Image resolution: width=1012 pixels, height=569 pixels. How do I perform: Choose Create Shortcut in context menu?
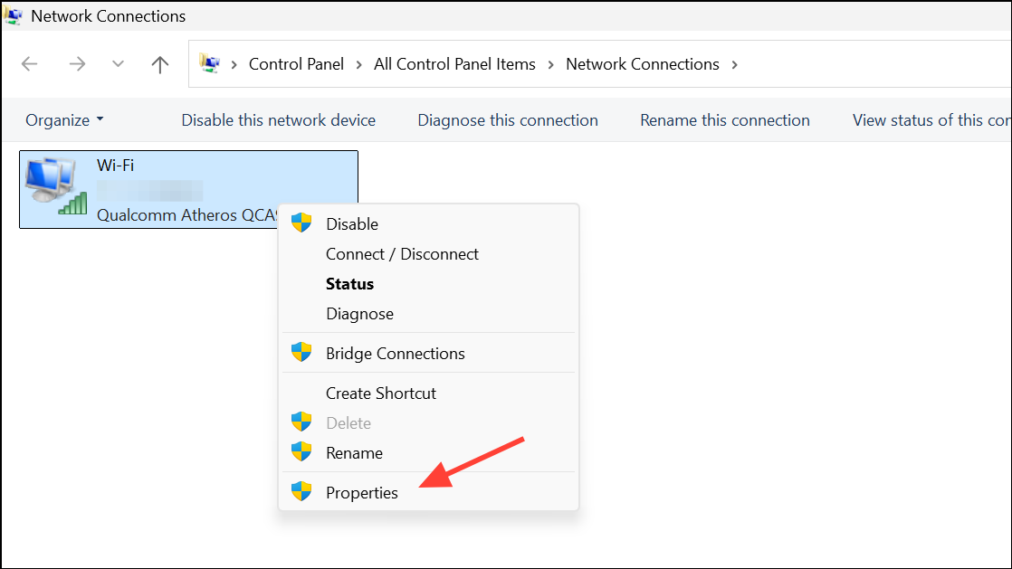coord(381,394)
